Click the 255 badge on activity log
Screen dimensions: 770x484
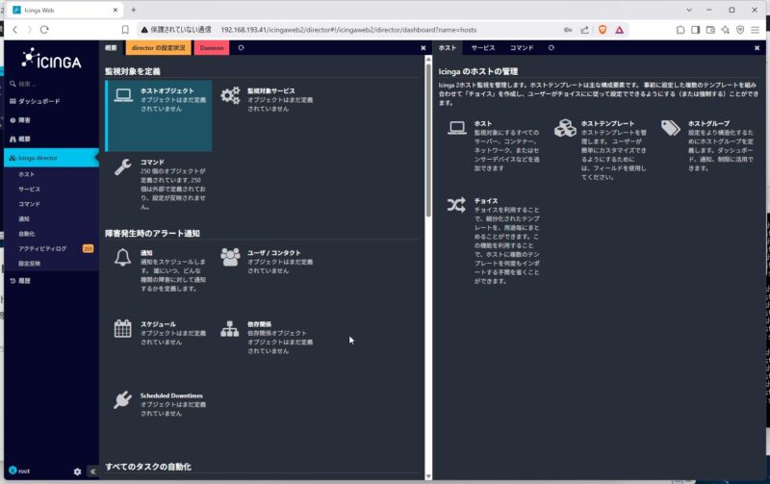pos(88,249)
